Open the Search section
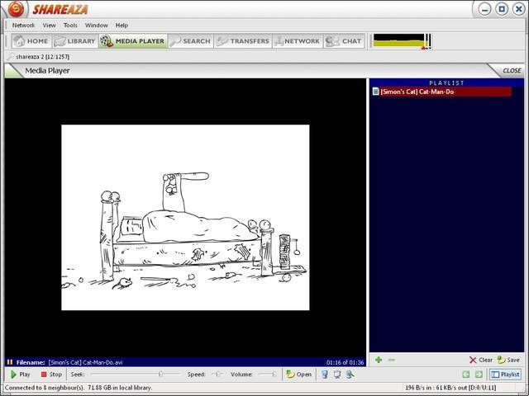Screen dimensions: 529x396 click(x=190, y=41)
